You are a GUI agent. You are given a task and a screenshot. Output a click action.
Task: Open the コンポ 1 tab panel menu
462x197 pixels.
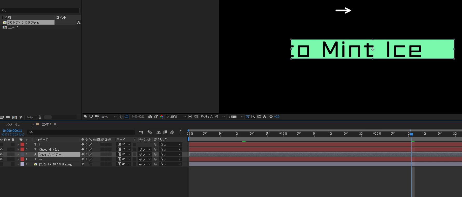(55, 124)
